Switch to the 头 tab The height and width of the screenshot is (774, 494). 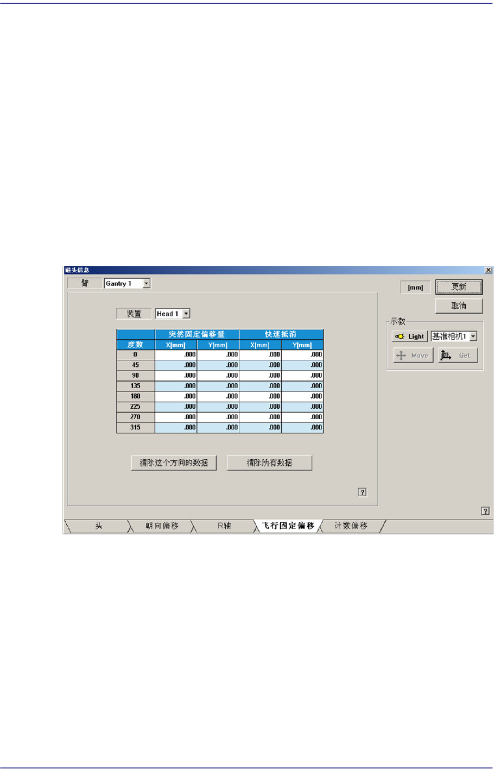click(x=98, y=526)
